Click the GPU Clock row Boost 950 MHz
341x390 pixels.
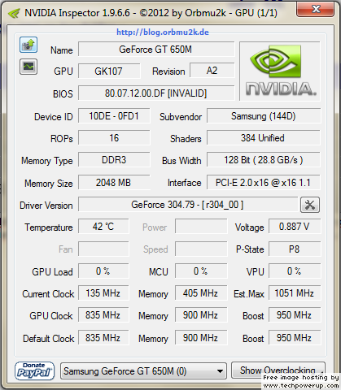tap(295, 315)
